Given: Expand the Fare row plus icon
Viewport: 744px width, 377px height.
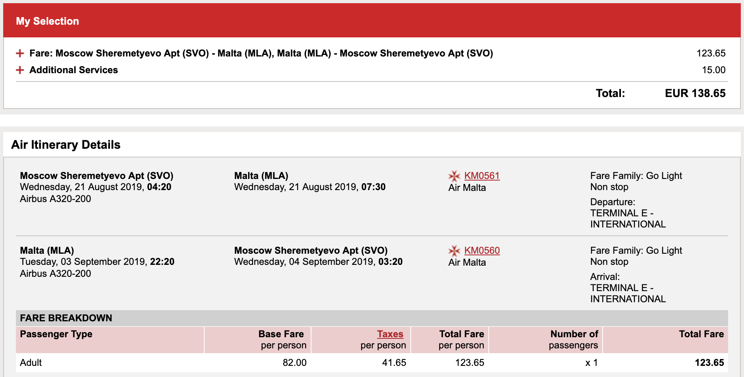Looking at the screenshot, I should (x=20, y=53).
